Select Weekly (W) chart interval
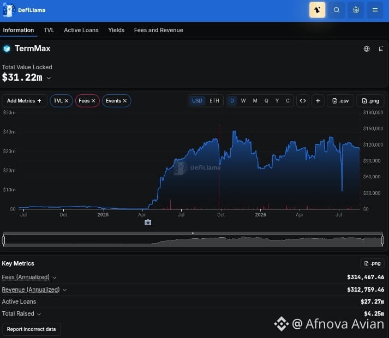The width and height of the screenshot is (389, 338). (x=243, y=101)
